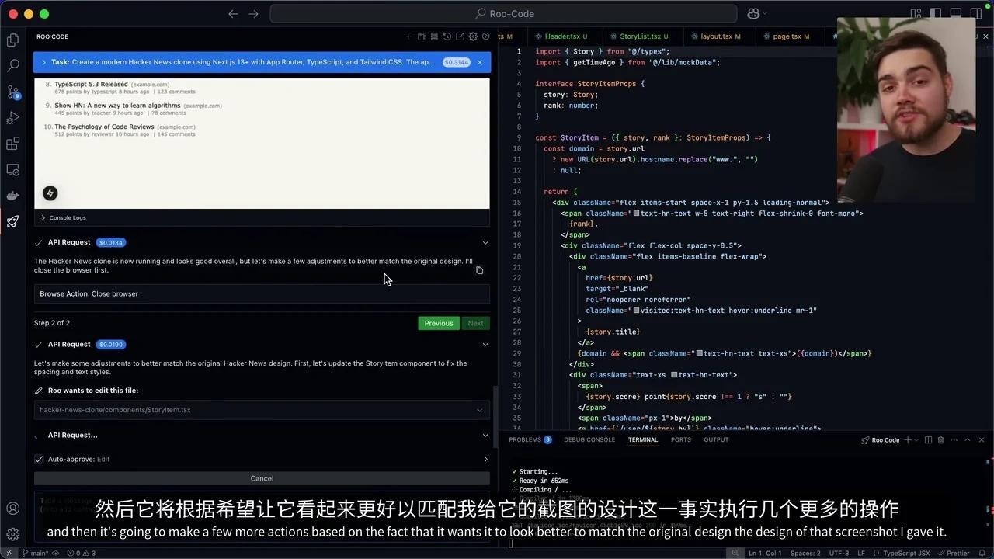Open Search view in activity bar
The image size is (994, 559).
(x=12, y=66)
